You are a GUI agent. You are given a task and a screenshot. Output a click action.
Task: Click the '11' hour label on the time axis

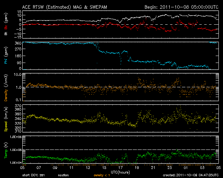tap(71, 168)
